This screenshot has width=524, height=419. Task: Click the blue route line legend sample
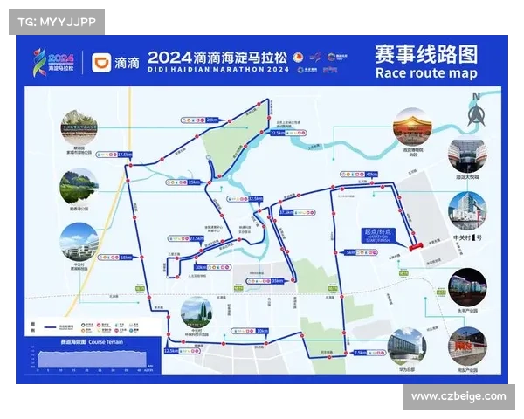(x=50, y=327)
